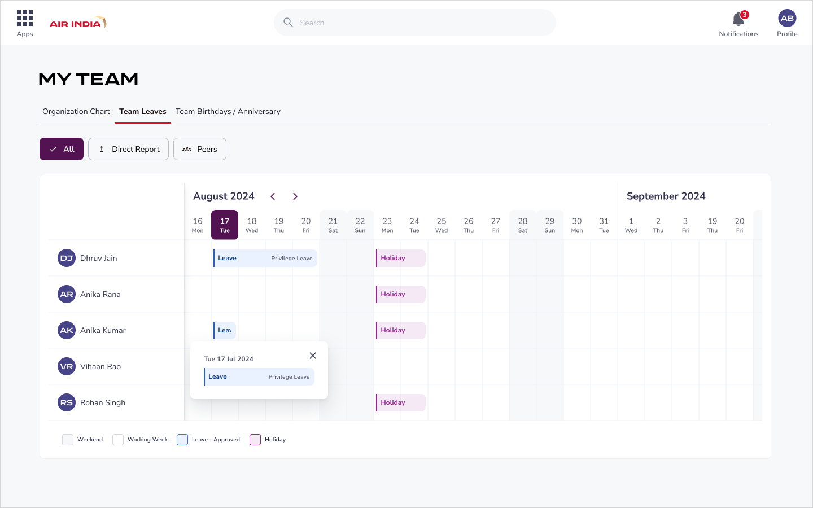Open Dhruv Jain's Privilege Leave bar

[x=265, y=258]
